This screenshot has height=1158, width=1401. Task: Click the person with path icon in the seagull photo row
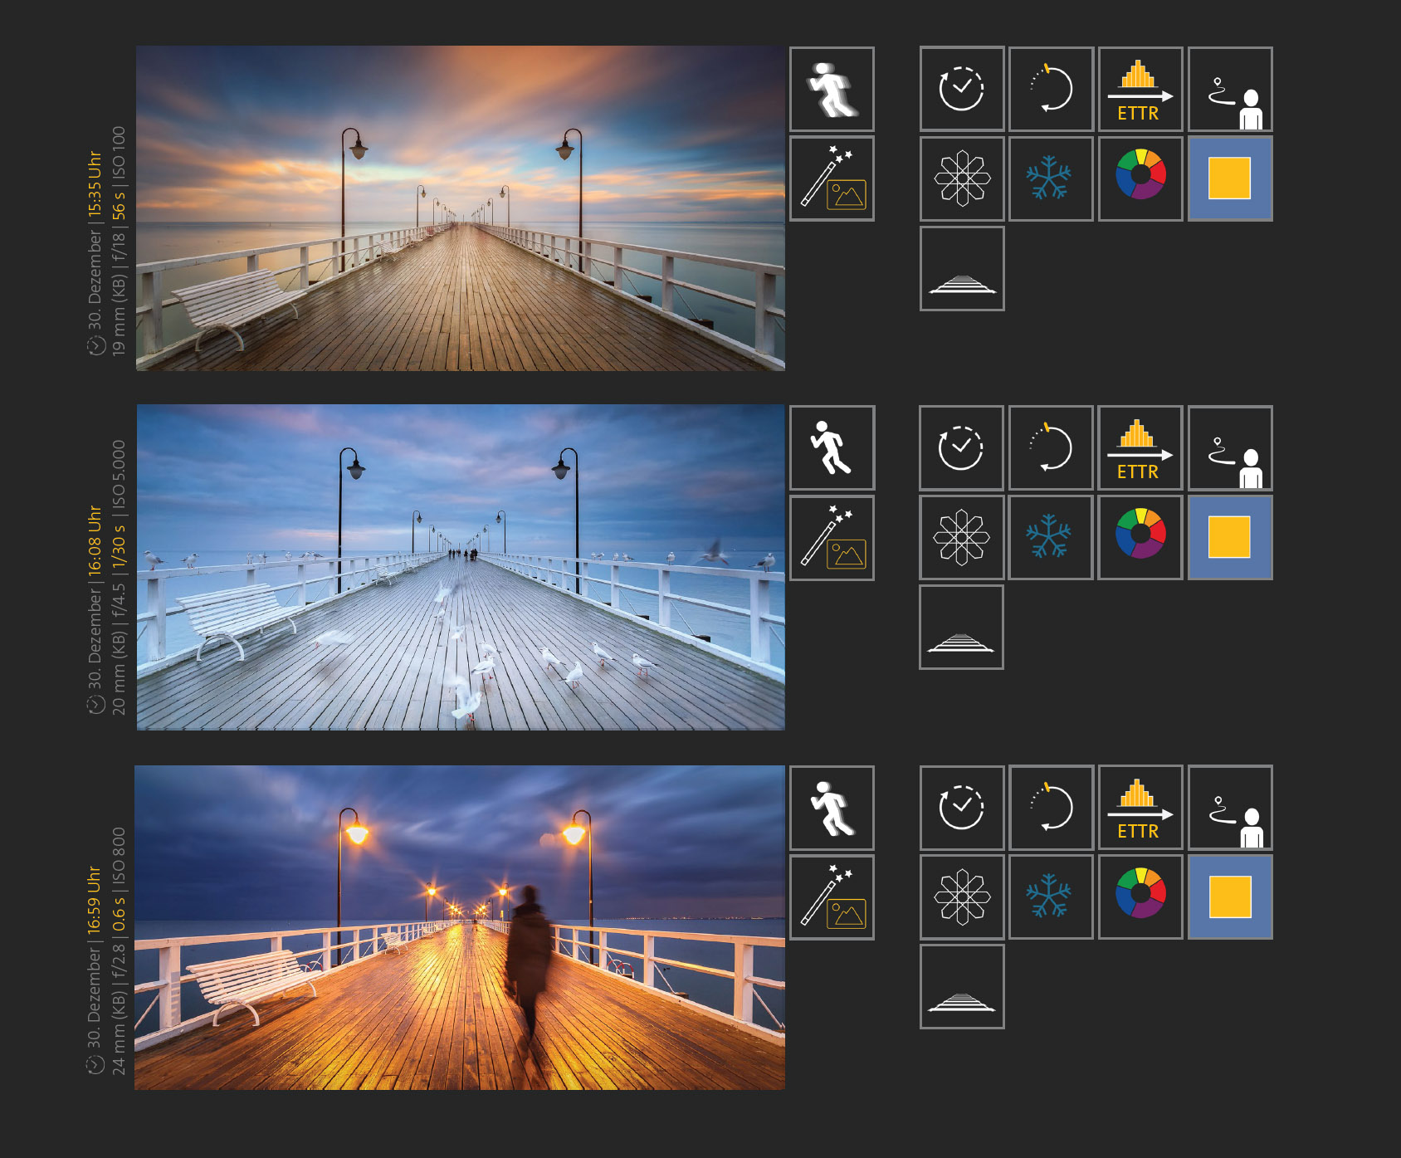pyautogui.click(x=1230, y=447)
